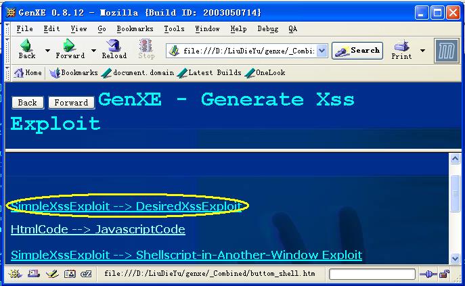Open Mail component icon in status bar
The image size is (465, 286).
tap(34, 274)
